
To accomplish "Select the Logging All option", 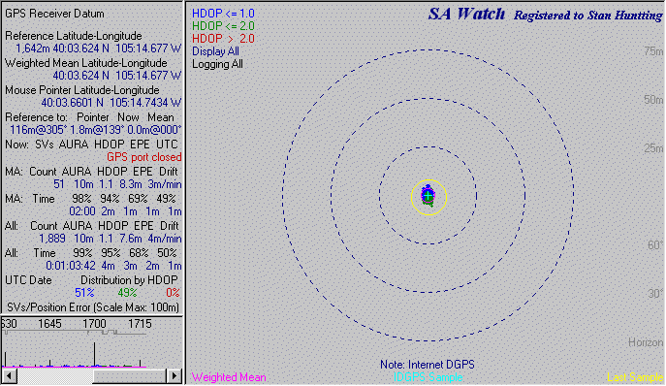I will (217, 64).
